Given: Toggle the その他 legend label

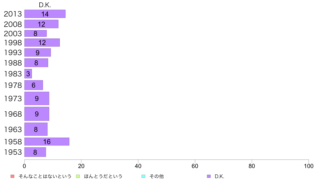Looking at the screenshot, I should 157,176.
